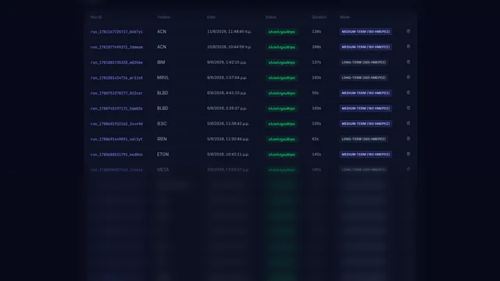This screenshot has width=500, height=281.
Task: Click the Duration column header
Action: click(x=320, y=17)
